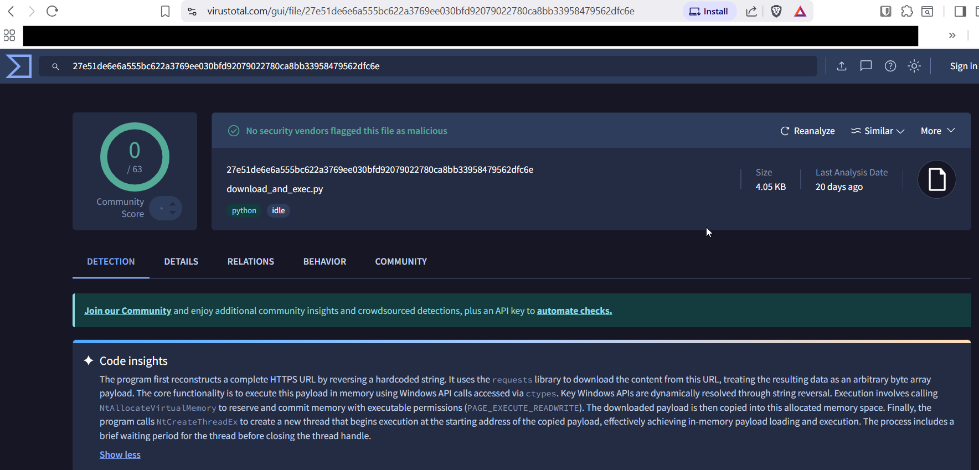The image size is (979, 470).
Task: Open Brave Rewards triangle icon
Action: (800, 11)
